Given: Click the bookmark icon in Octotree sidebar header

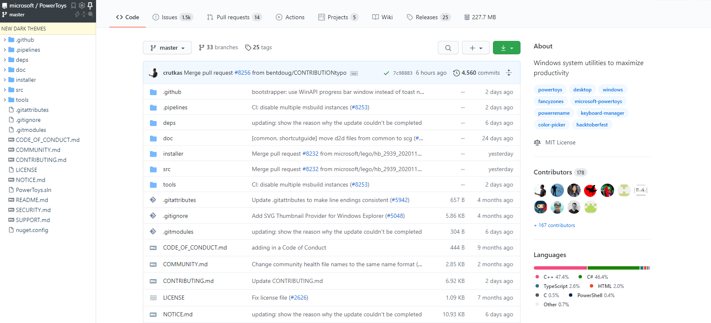Looking at the screenshot, I should [x=74, y=5].
